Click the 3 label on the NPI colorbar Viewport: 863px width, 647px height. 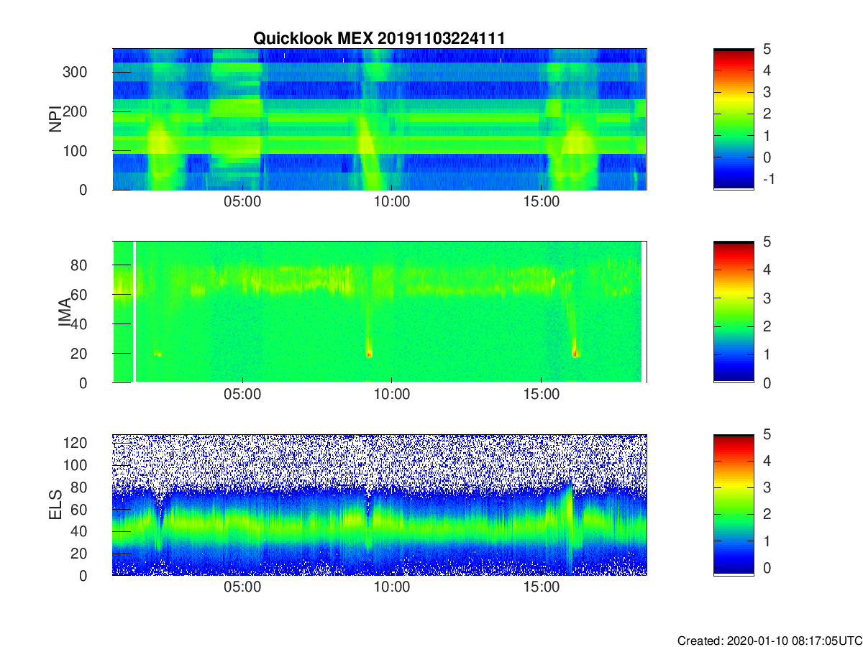point(767,92)
